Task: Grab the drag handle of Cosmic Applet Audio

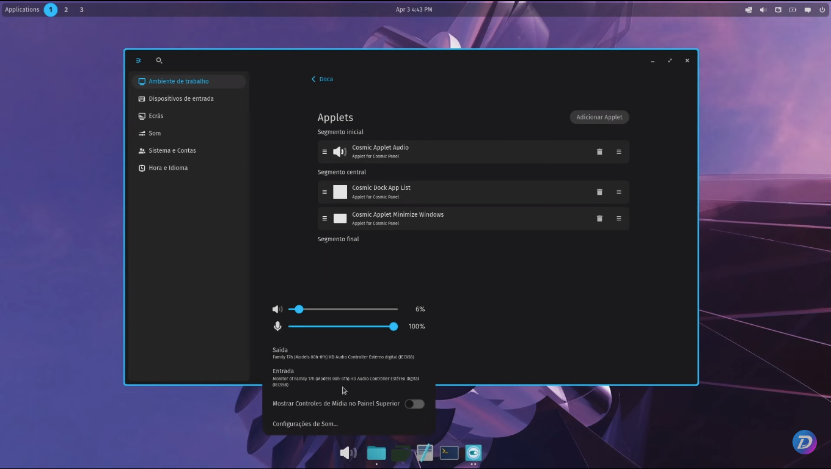Action: coord(324,151)
